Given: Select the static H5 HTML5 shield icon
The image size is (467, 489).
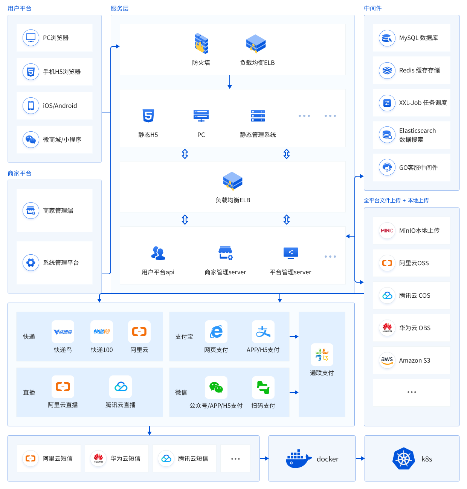Looking at the screenshot, I should 148,115.
